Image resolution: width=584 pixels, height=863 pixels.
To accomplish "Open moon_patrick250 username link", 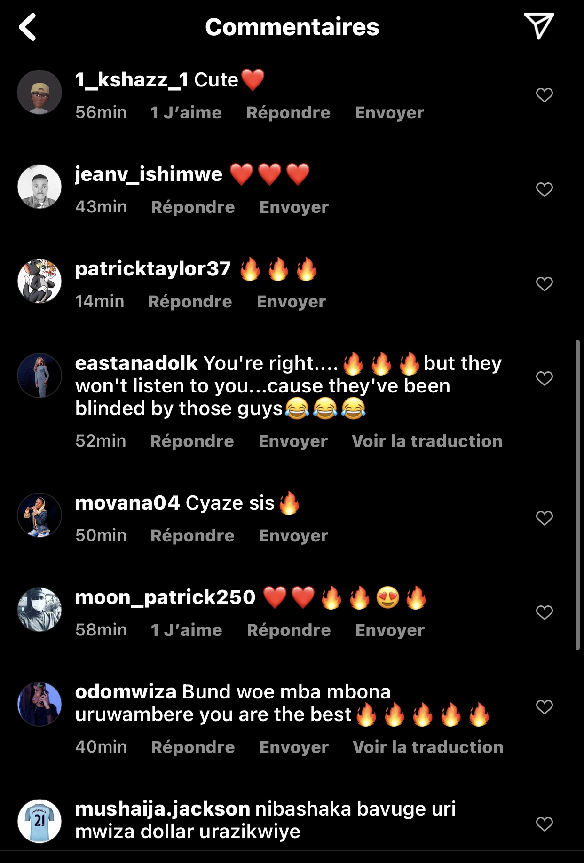I will (x=165, y=597).
